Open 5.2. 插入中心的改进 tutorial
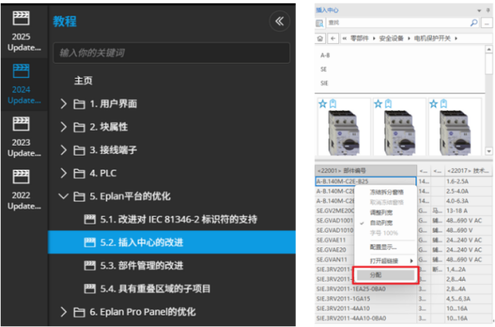 pyautogui.click(x=172, y=243)
